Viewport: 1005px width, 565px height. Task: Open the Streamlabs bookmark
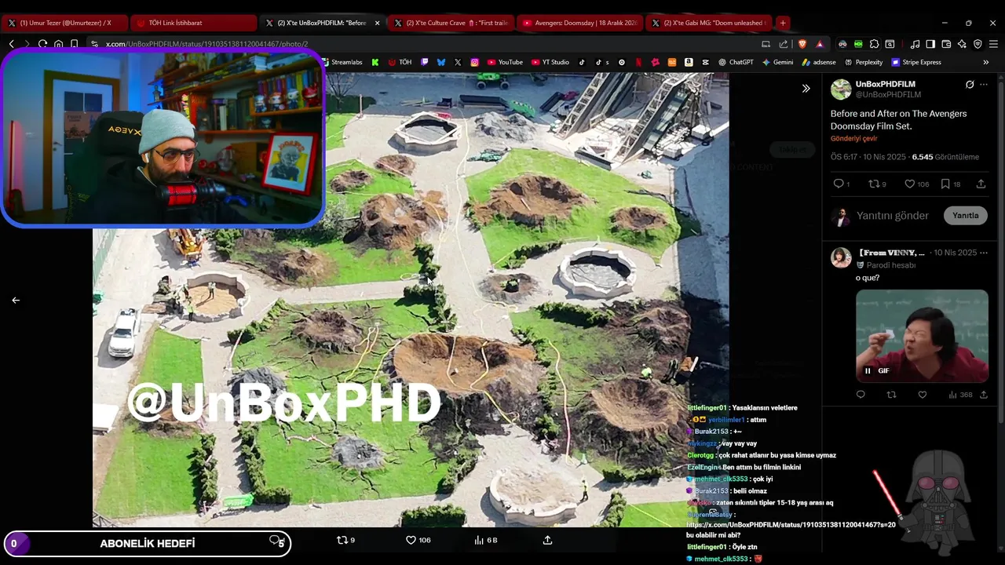(342, 62)
